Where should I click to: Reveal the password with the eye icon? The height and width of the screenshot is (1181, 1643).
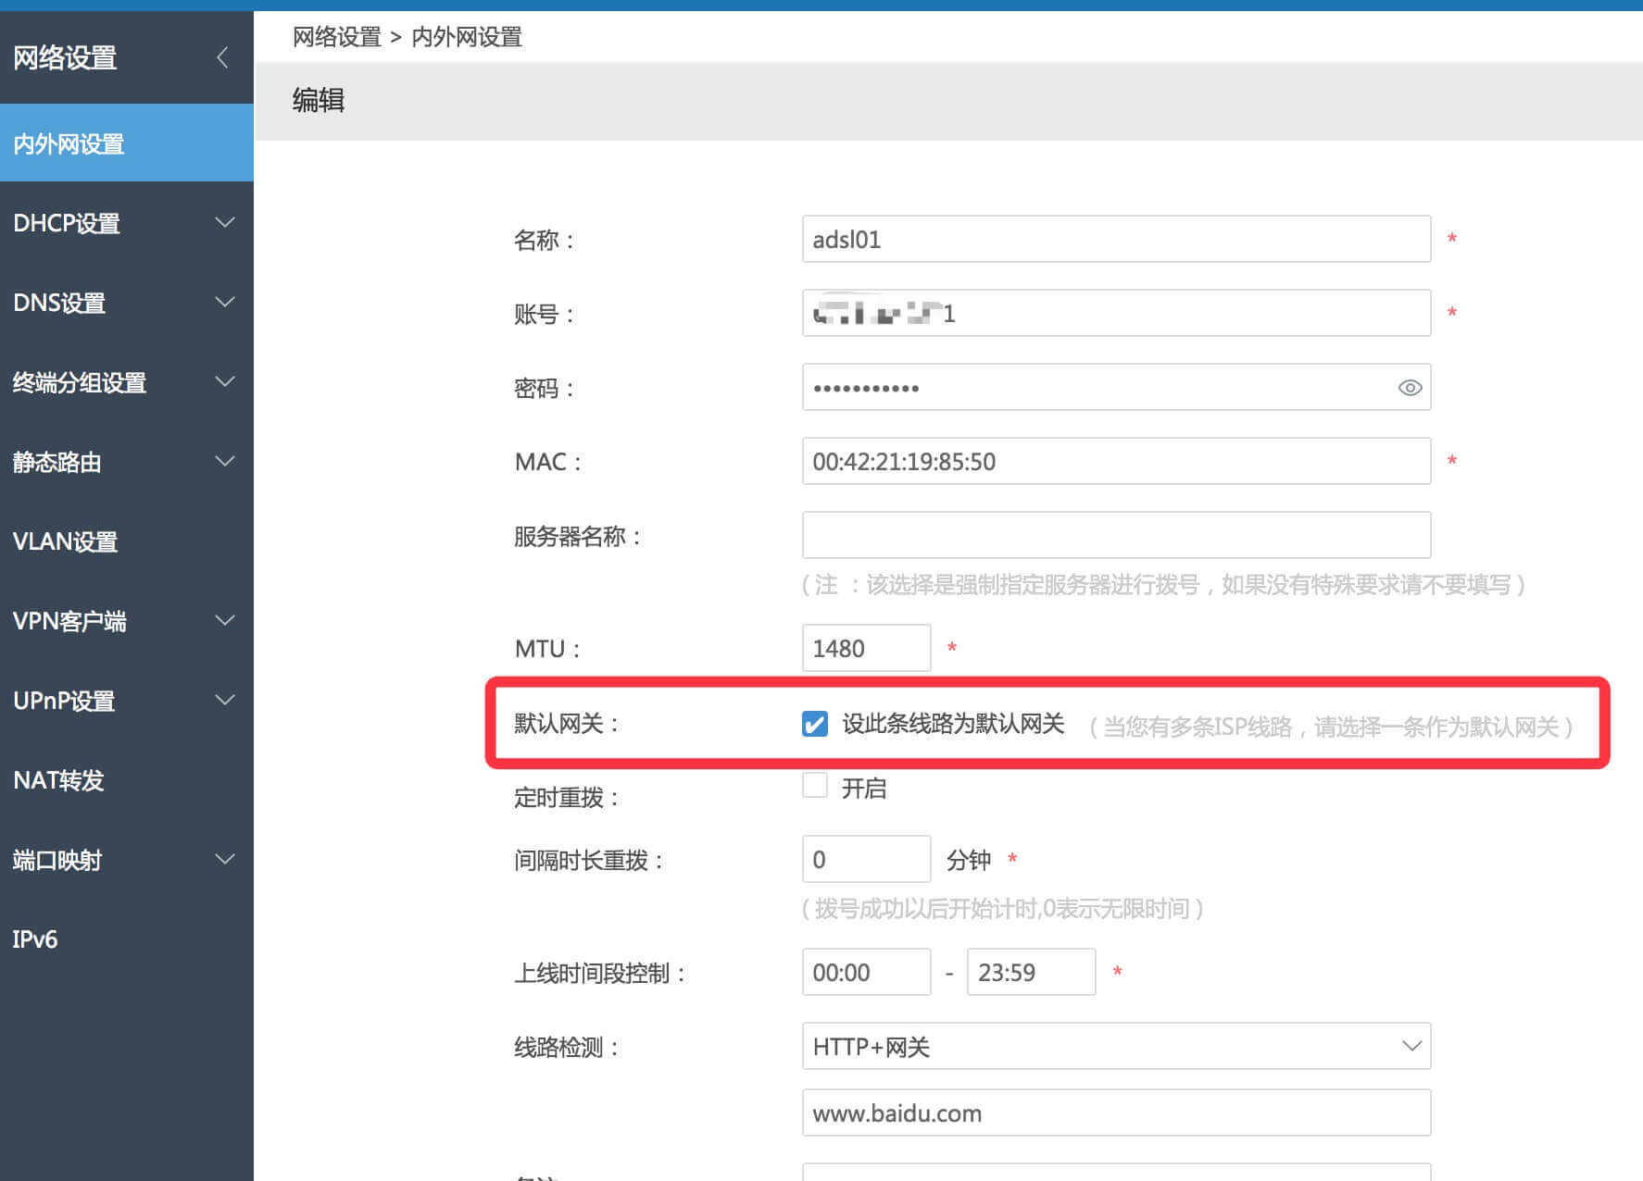1409,388
